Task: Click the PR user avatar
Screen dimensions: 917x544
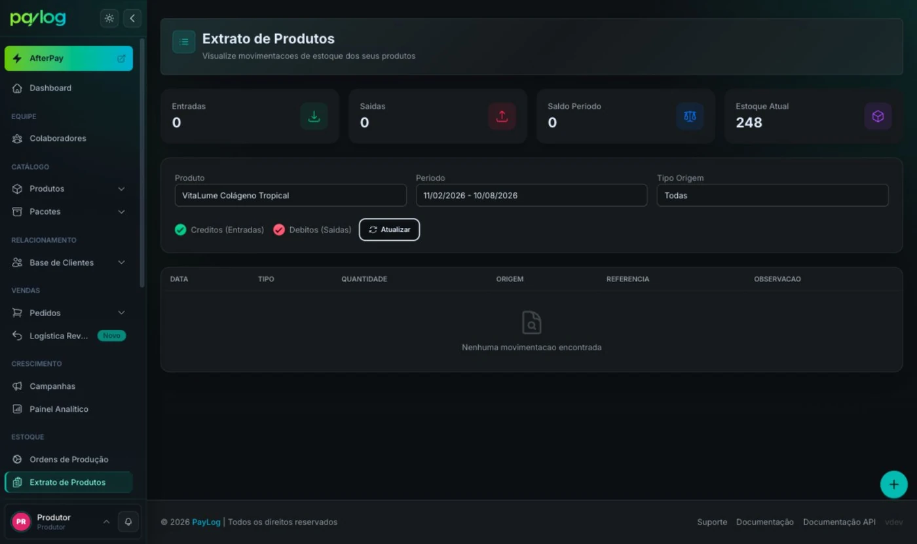Action: 21,522
